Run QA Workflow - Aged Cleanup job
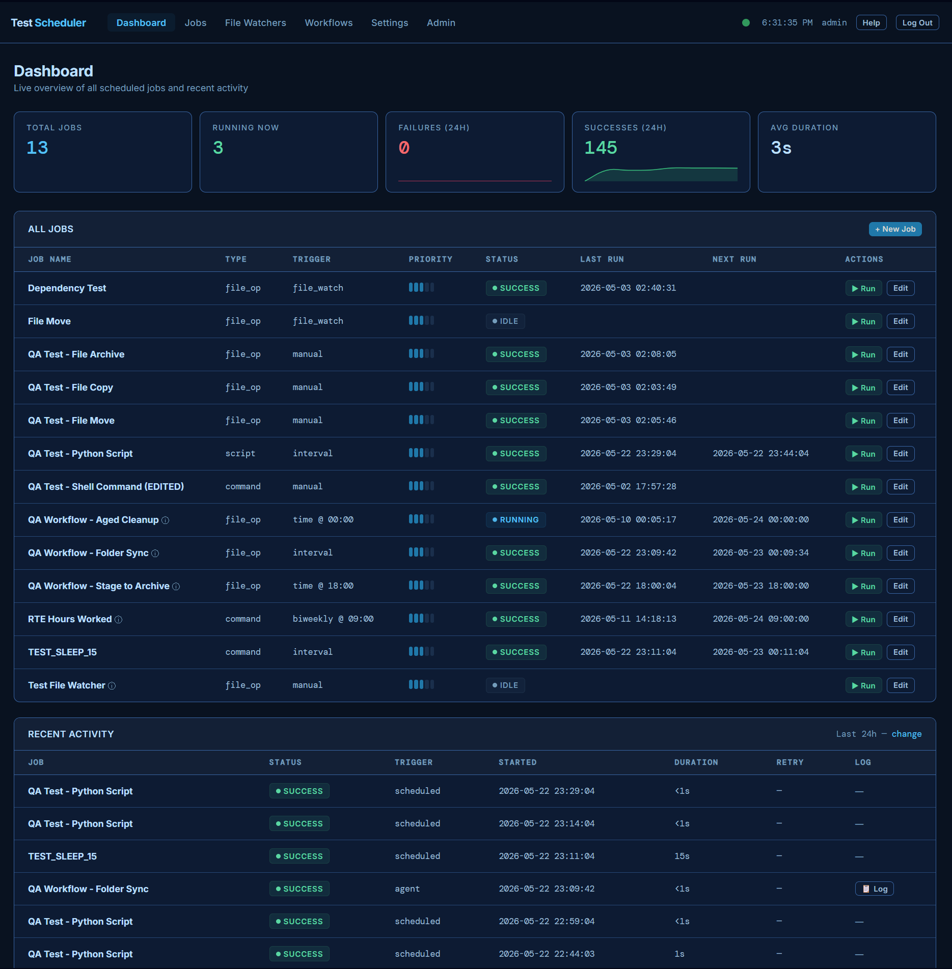 (x=863, y=520)
